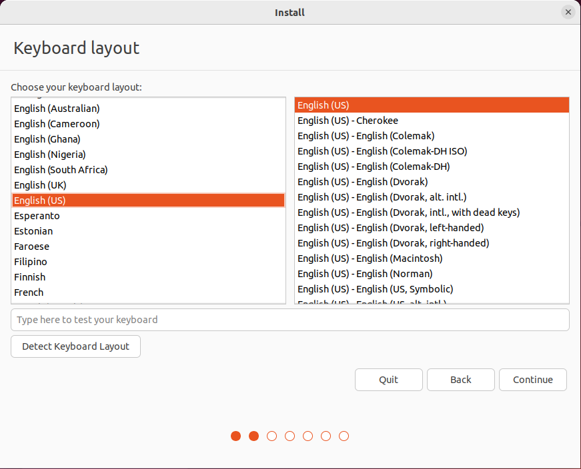The image size is (581, 469).
Task: Choose English (UK) keyboard layout
Action: (148, 185)
